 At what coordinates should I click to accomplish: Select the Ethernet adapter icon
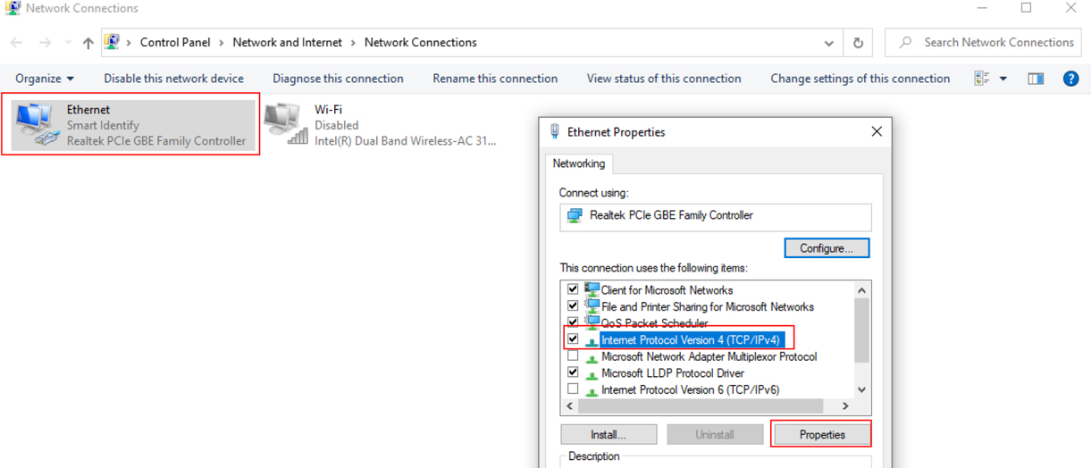[38, 125]
